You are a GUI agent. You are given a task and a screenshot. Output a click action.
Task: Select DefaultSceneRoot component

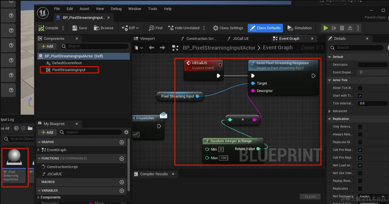(67, 63)
